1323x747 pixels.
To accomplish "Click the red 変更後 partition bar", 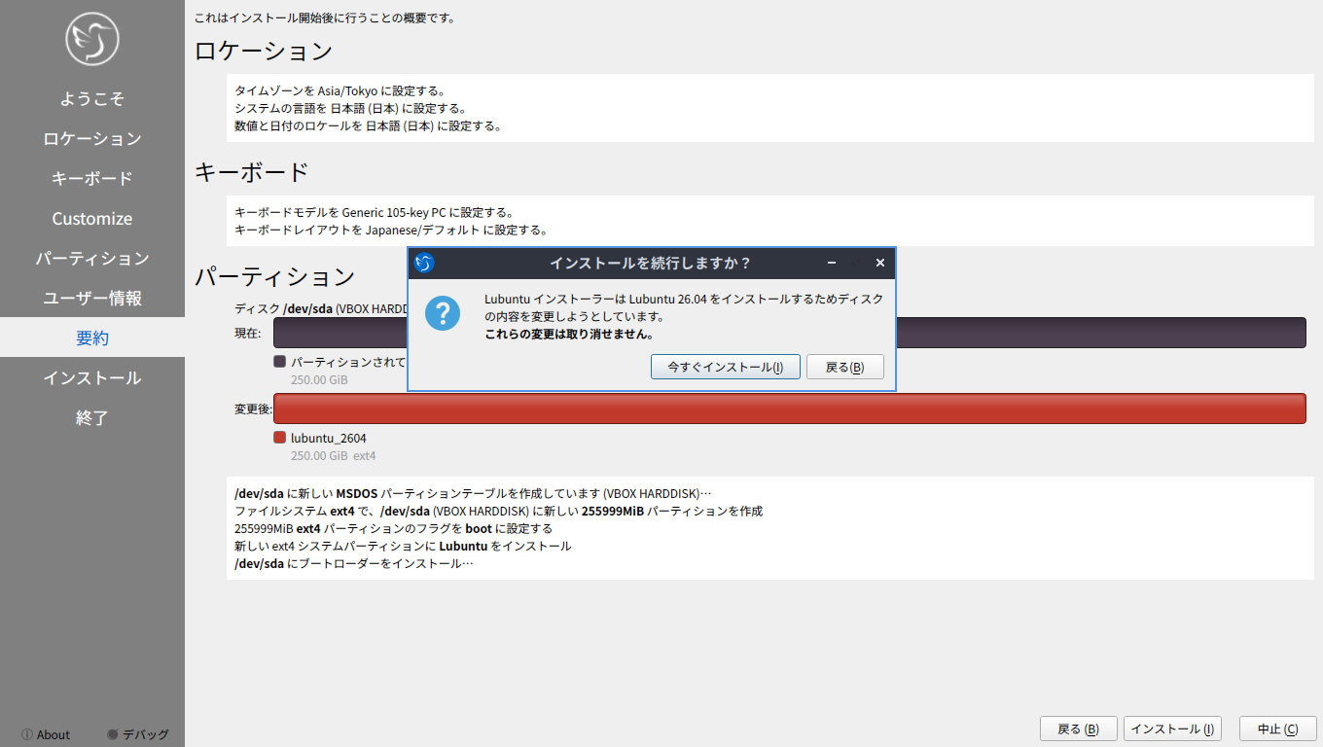I will click(789, 409).
